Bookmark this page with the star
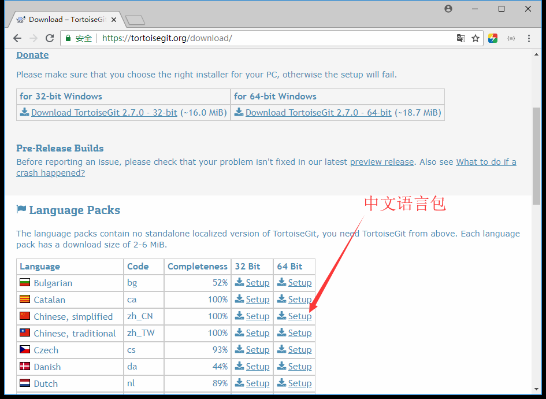546x399 pixels. tap(476, 38)
